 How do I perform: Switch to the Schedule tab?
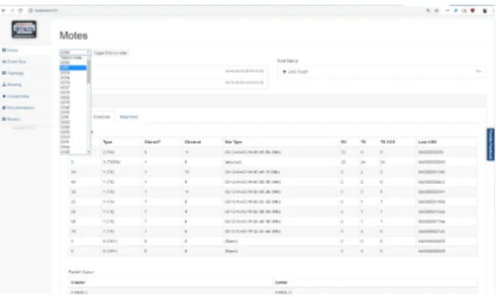click(102, 117)
